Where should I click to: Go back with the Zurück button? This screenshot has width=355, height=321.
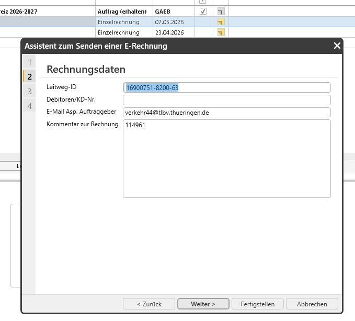[149, 304]
